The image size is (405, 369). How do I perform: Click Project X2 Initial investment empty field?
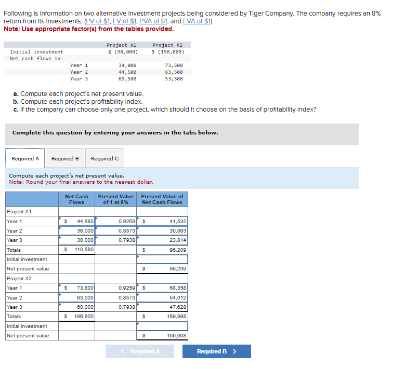[x=162, y=326]
